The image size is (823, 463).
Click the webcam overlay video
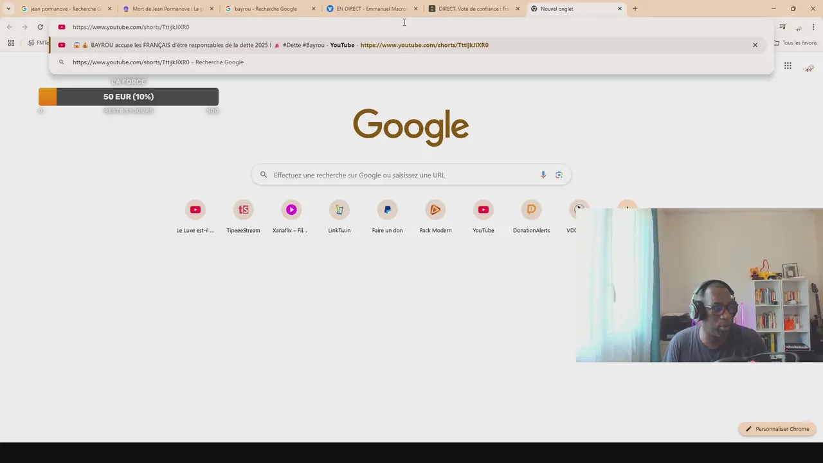[x=700, y=285]
